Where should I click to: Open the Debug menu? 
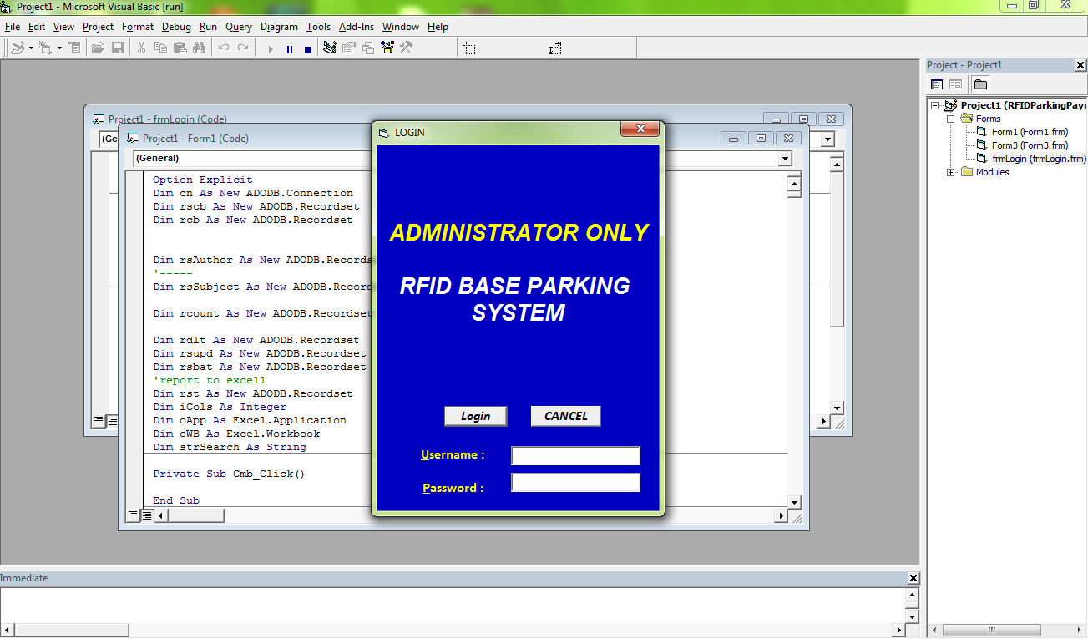pos(176,26)
